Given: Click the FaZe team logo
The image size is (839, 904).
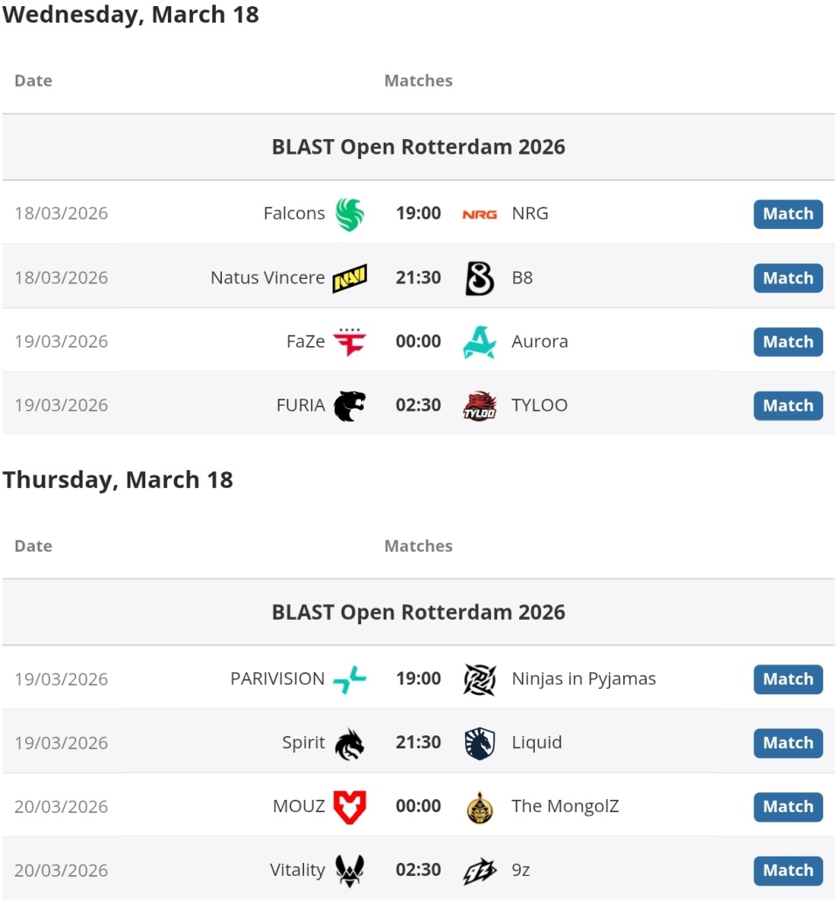Looking at the screenshot, I should (350, 342).
